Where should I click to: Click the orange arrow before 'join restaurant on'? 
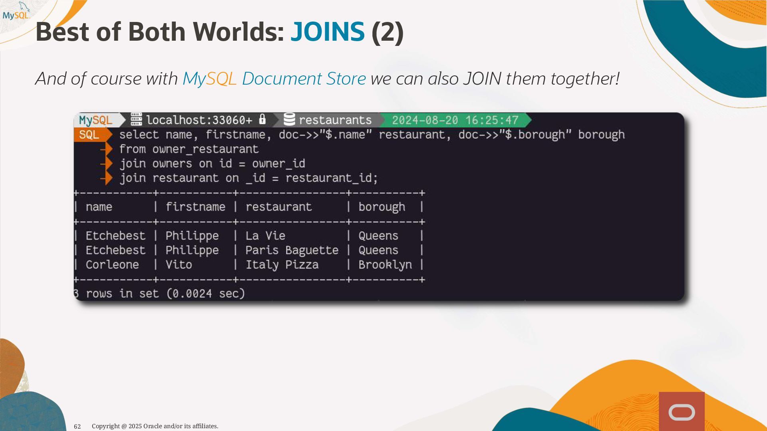(106, 178)
